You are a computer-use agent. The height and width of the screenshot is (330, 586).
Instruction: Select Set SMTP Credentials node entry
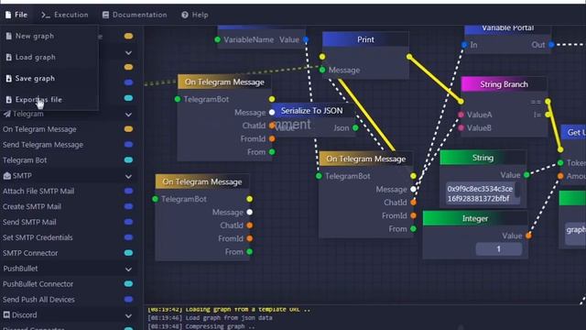point(38,237)
